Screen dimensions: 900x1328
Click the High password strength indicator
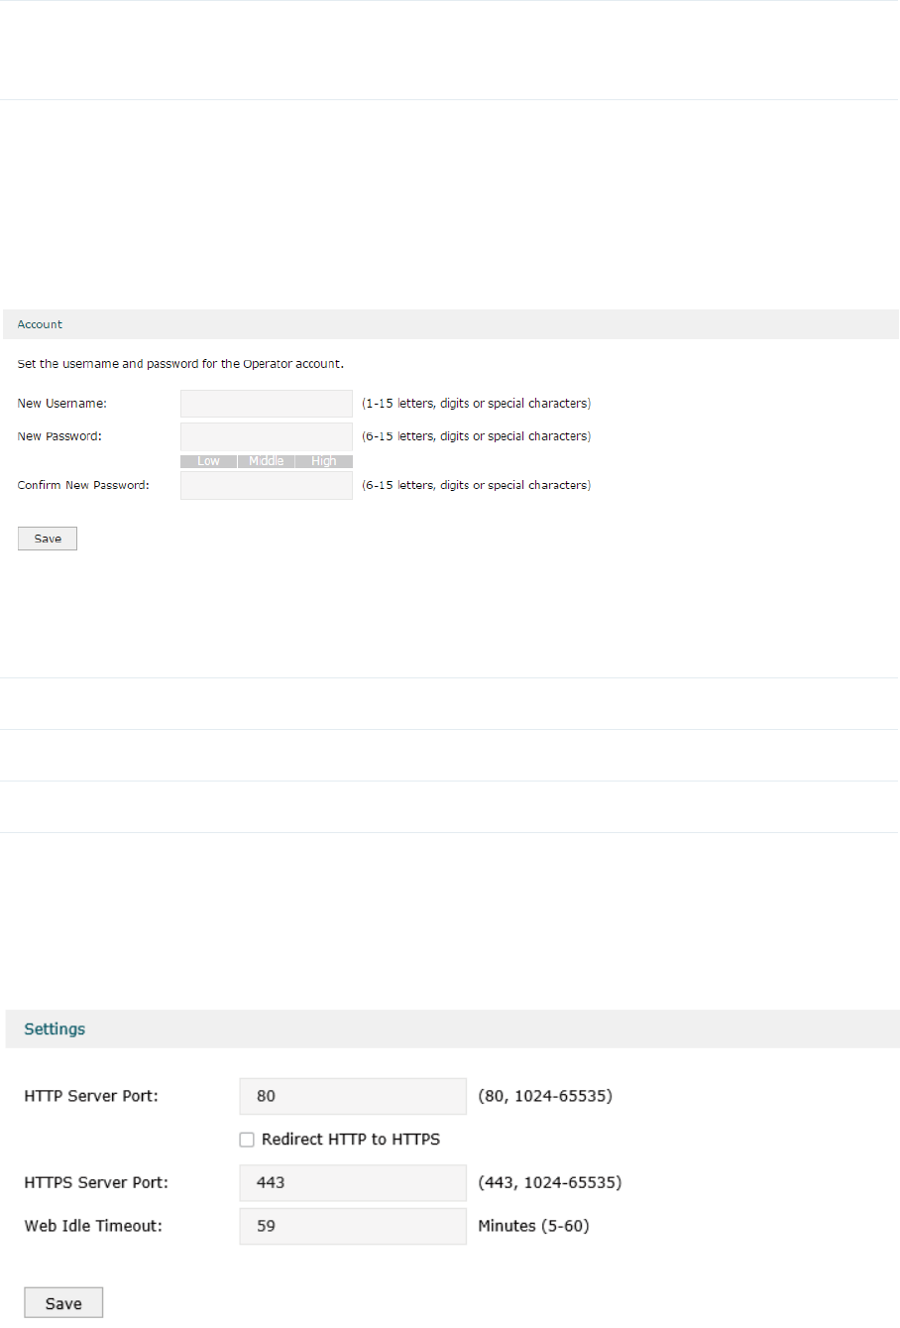[x=324, y=461]
